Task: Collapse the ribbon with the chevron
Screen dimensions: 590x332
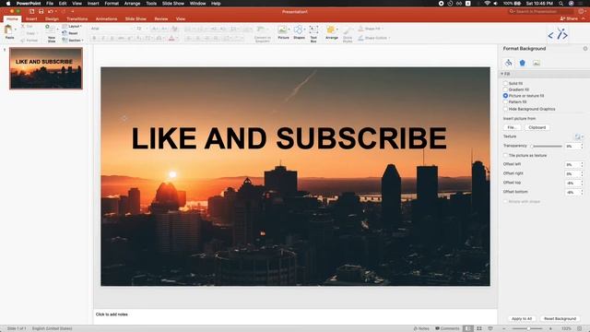Action: click(584, 18)
